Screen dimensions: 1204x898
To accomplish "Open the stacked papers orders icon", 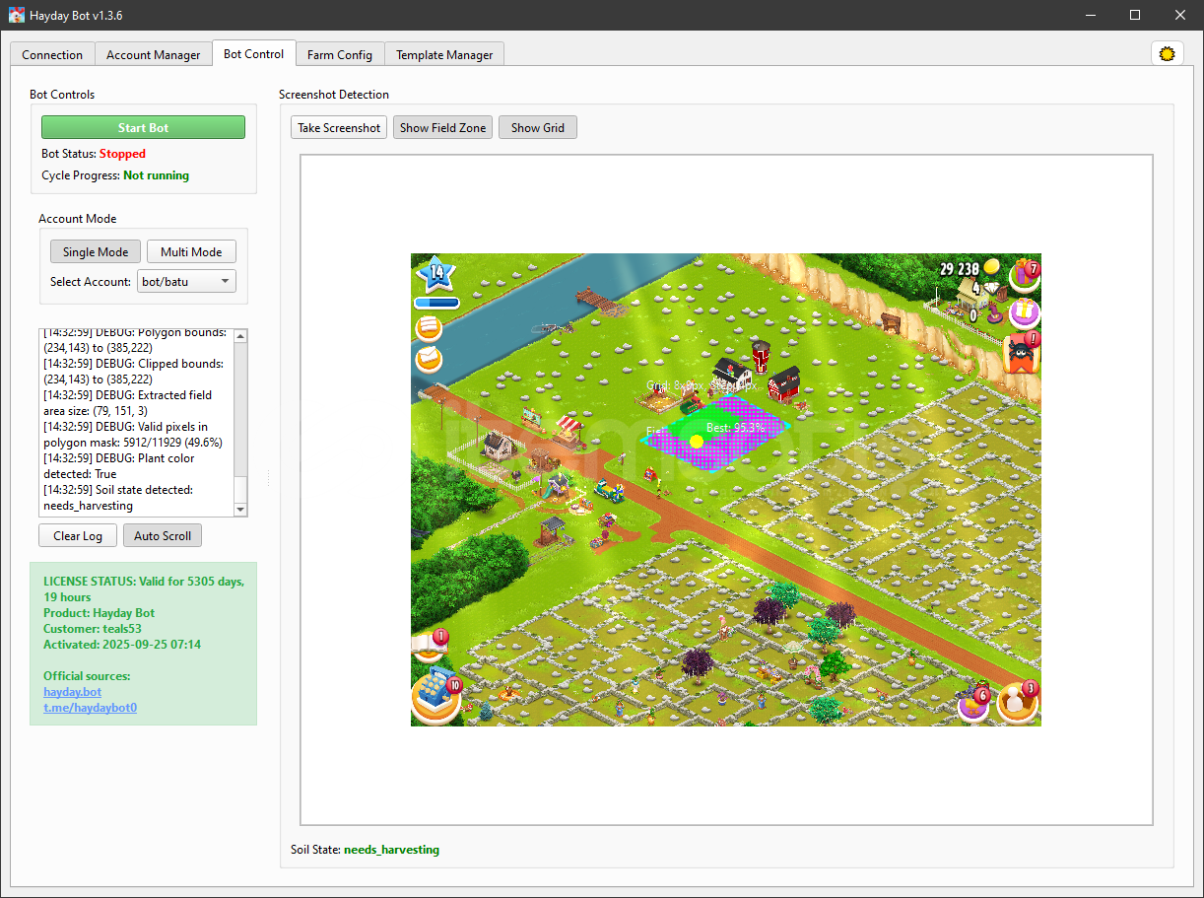I will pyautogui.click(x=429, y=328).
